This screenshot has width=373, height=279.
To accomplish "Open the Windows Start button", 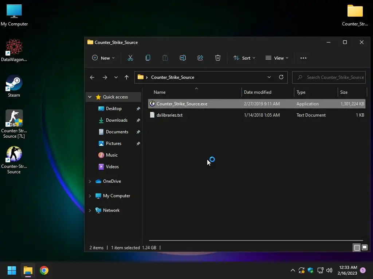I will [12, 270].
